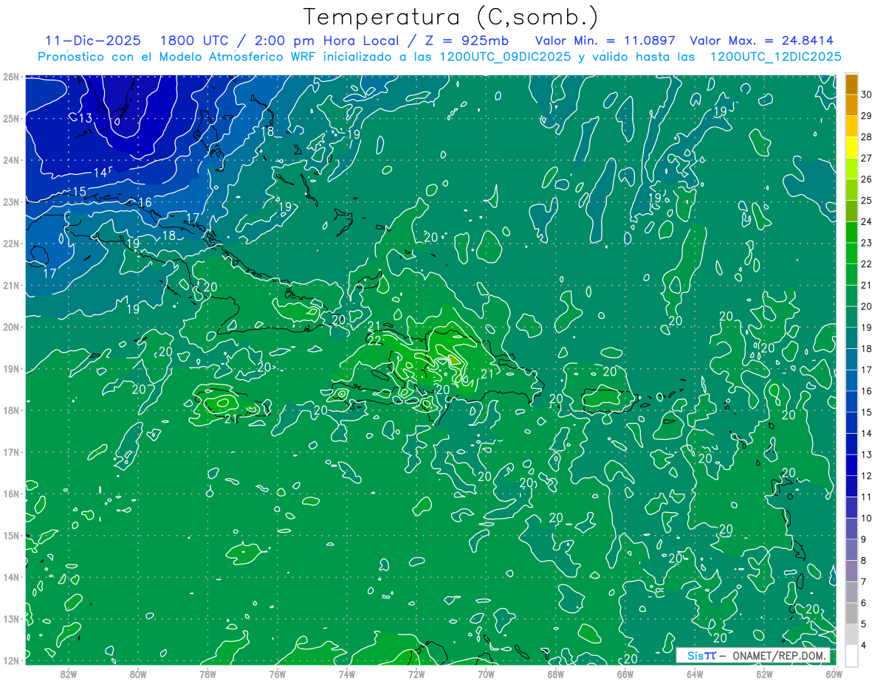Screen dimensions: 886x684
Task: Click the white swatch below 4 in color scale
Action: point(851,655)
